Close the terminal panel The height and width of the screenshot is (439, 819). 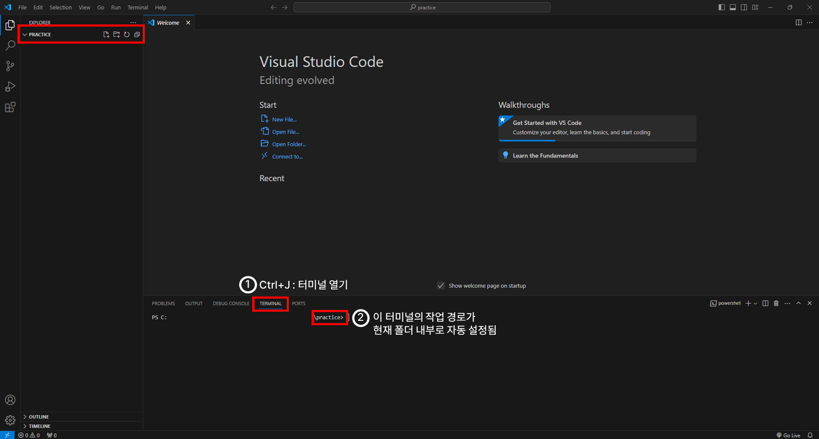click(x=810, y=303)
